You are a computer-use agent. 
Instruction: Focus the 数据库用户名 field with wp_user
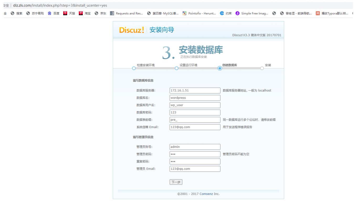point(195,105)
